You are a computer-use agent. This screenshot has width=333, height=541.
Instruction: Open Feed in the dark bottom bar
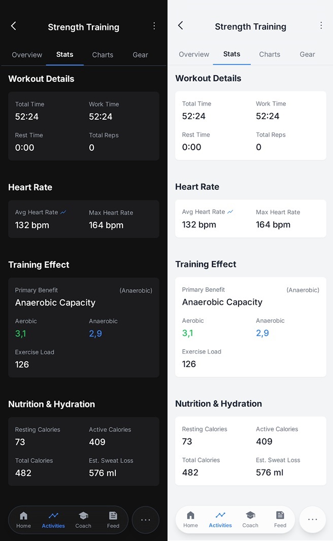pyautogui.click(x=113, y=520)
